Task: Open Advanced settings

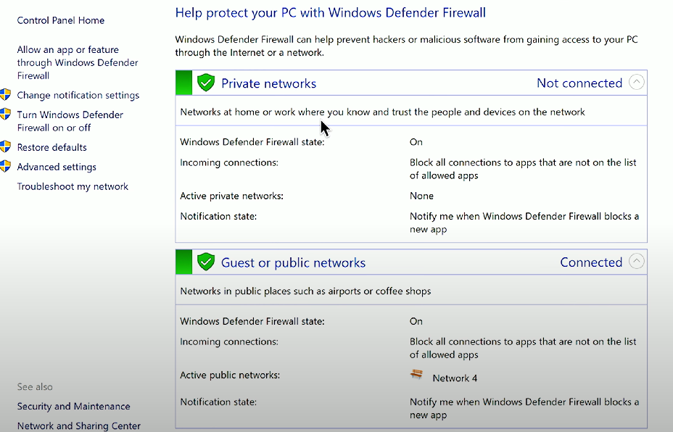Action: click(57, 167)
